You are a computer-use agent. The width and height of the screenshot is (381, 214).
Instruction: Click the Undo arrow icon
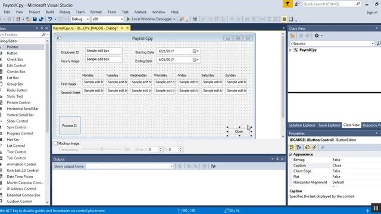pyautogui.click(x=50, y=19)
